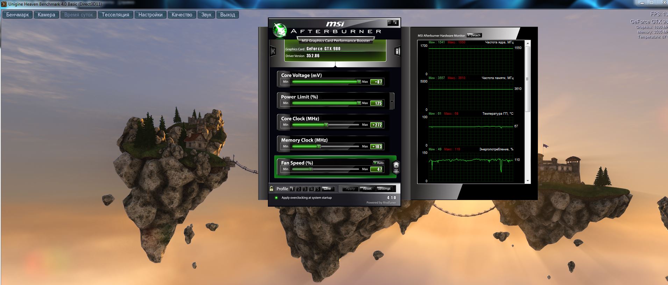Image resolution: width=668 pixels, height=285 pixels.
Task: Save the current profile
Action: 328,189
